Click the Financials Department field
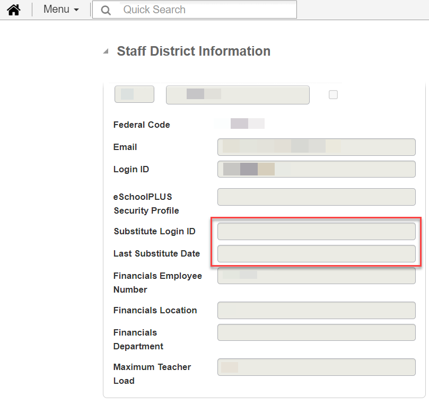429x405 pixels. tap(316, 332)
